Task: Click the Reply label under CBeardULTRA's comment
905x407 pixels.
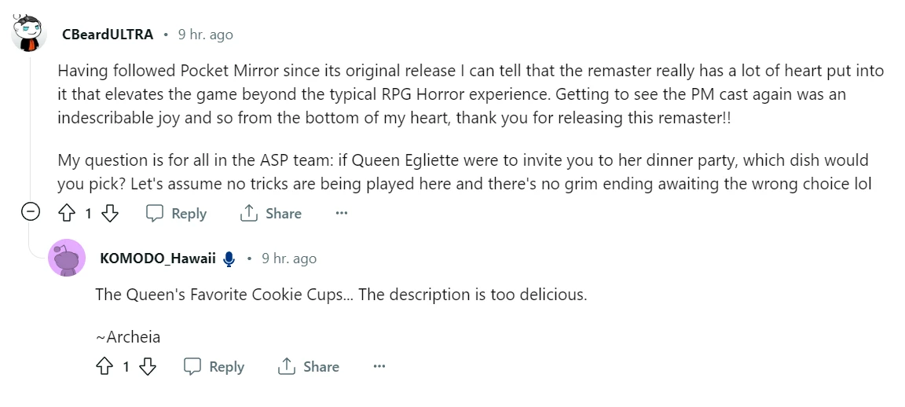Action: tap(189, 214)
